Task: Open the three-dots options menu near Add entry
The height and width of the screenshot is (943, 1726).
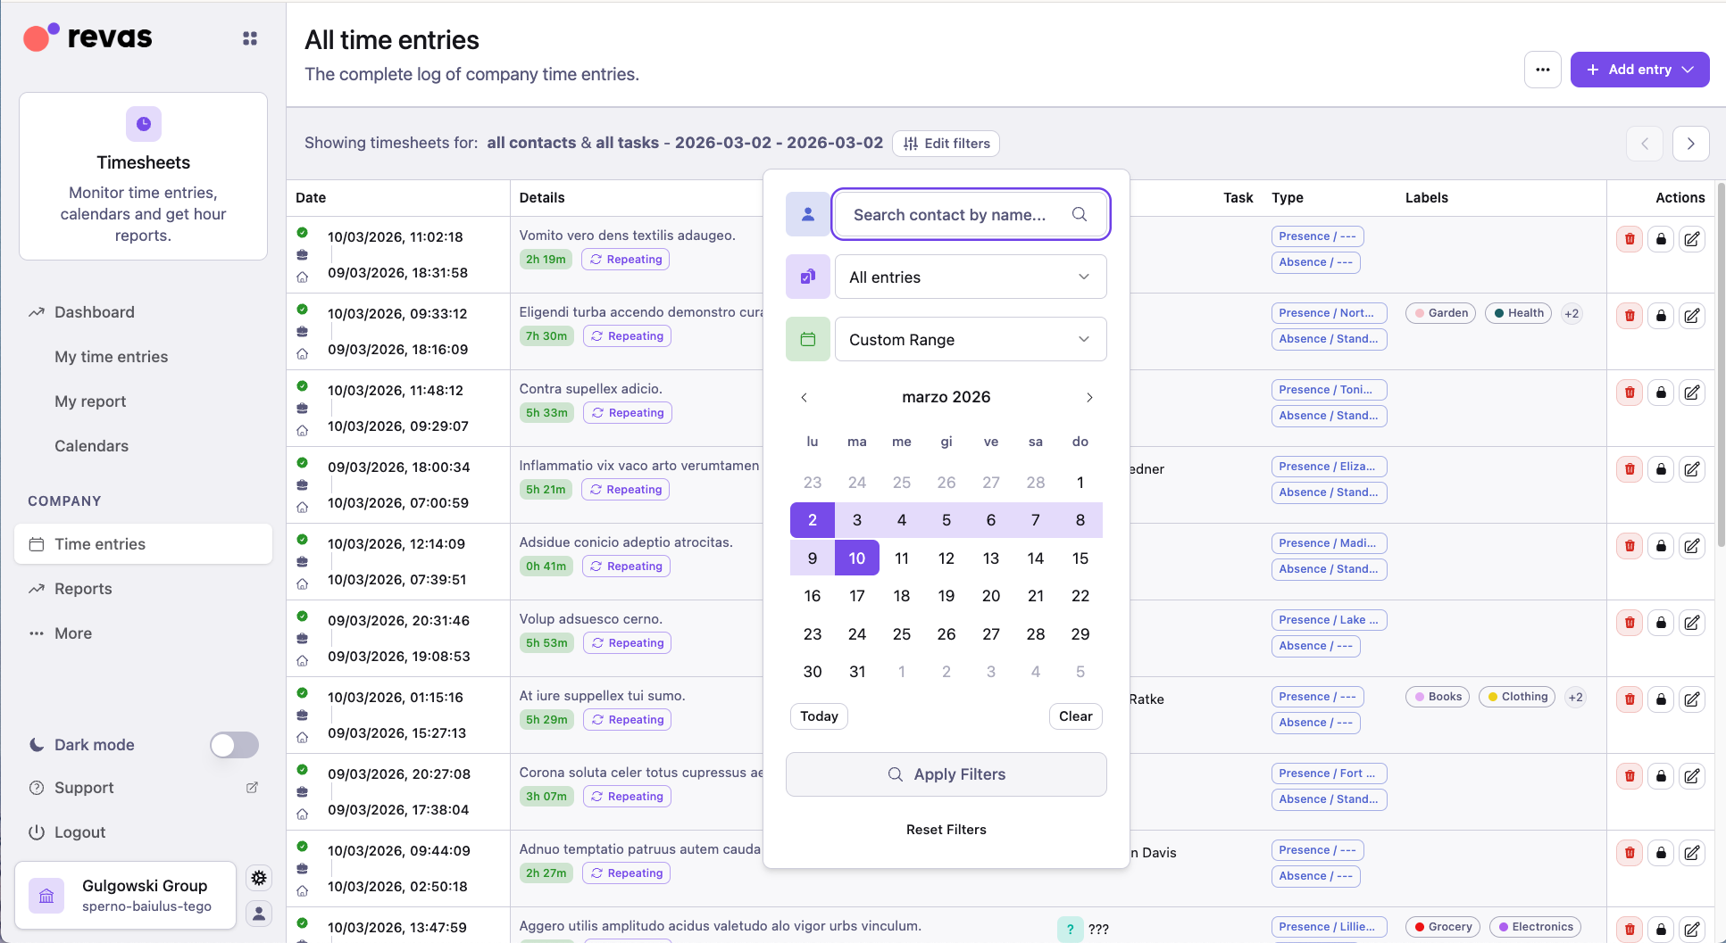Action: 1542,70
